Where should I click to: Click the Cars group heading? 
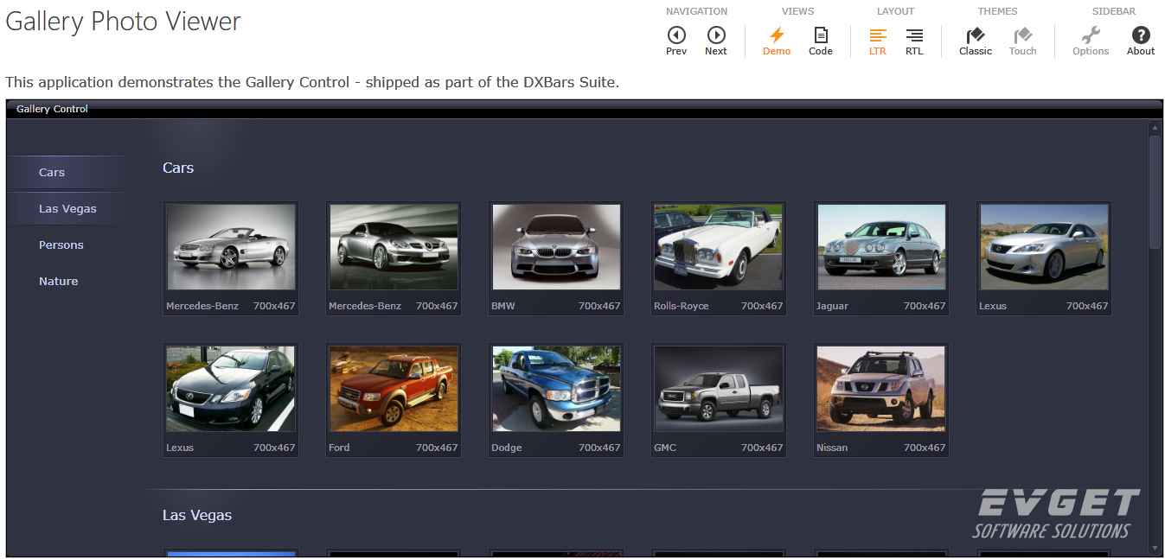point(178,168)
